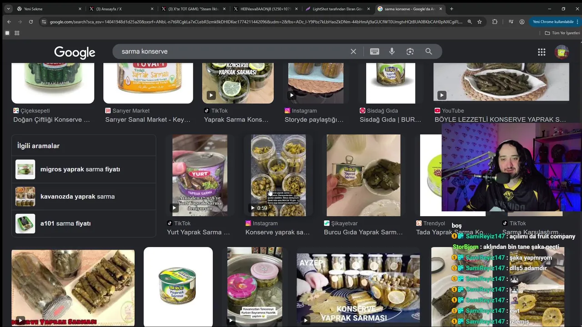The height and width of the screenshot is (327, 582).
Task: Open the Tüm Yer İşaretleri bookmarks folder
Action: coord(562,33)
